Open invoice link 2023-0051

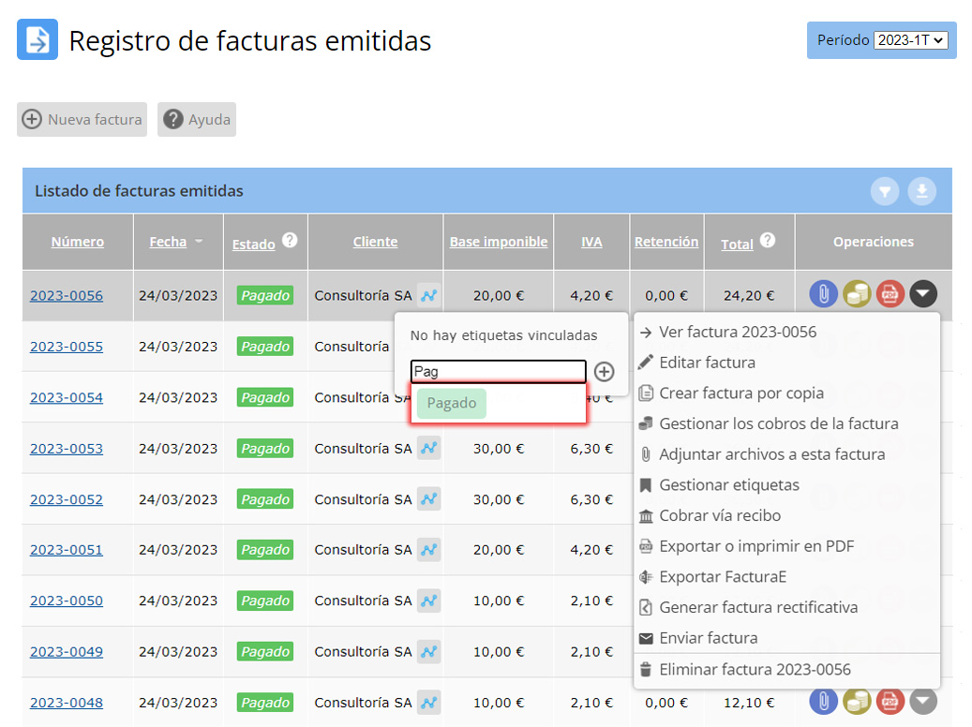[67, 550]
